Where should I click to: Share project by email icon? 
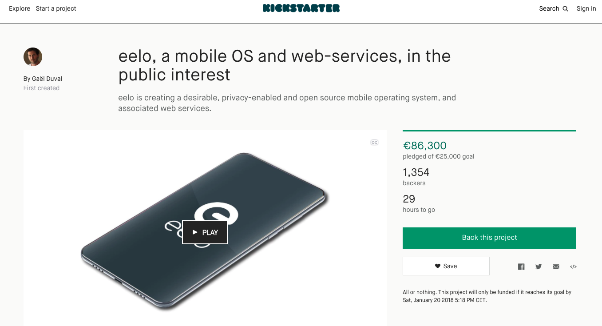(556, 266)
